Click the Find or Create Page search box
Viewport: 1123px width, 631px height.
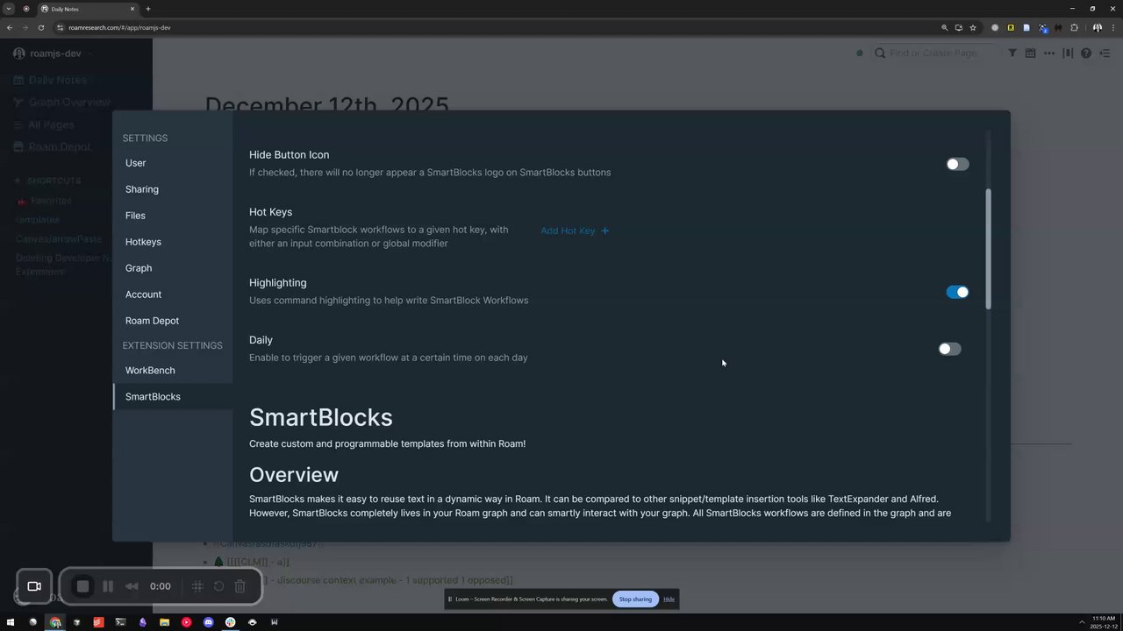click(934, 53)
